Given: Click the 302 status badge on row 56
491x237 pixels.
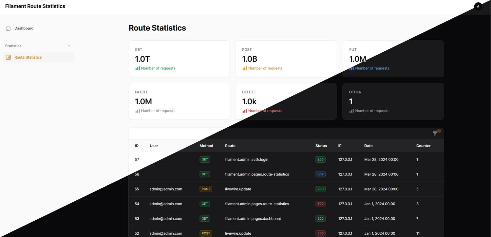Looking at the screenshot, I should click(x=320, y=174).
